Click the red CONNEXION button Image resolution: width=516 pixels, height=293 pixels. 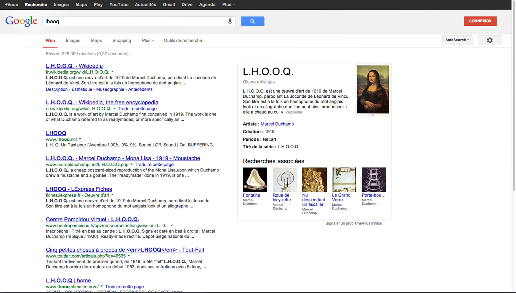(x=480, y=21)
